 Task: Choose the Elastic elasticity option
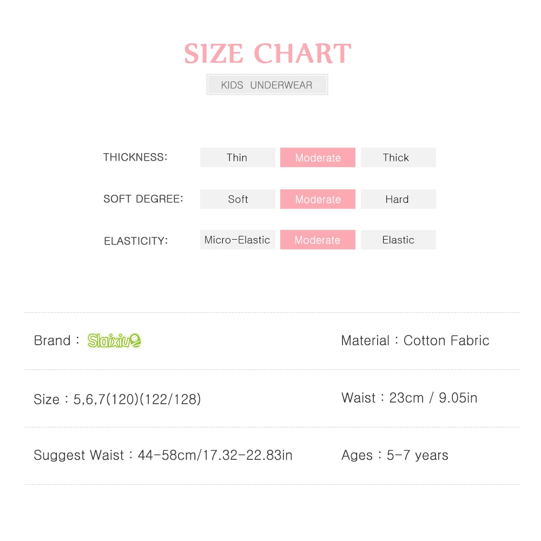click(x=398, y=240)
